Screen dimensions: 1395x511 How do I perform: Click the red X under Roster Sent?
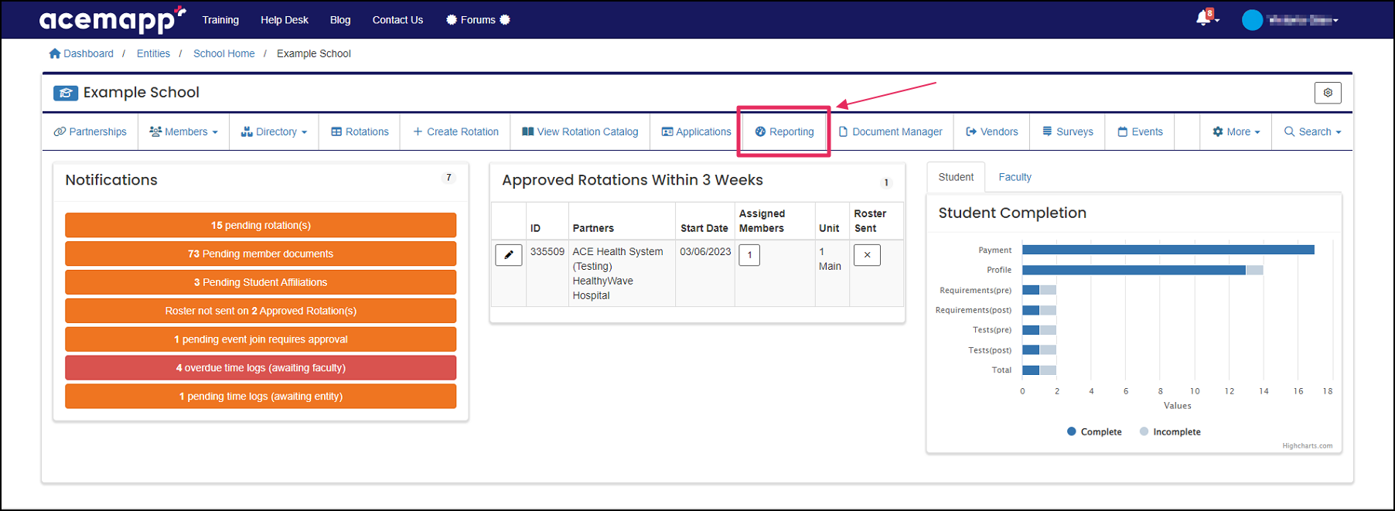tap(867, 255)
